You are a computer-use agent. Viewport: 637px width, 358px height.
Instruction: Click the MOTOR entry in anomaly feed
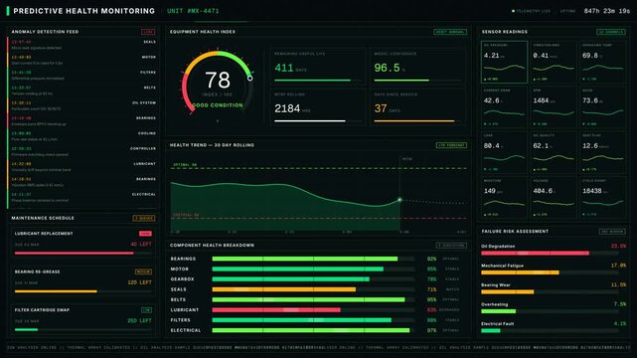(82, 60)
